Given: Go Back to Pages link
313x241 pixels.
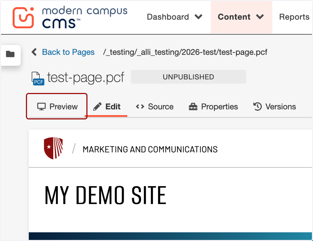Looking at the screenshot, I should point(68,52).
